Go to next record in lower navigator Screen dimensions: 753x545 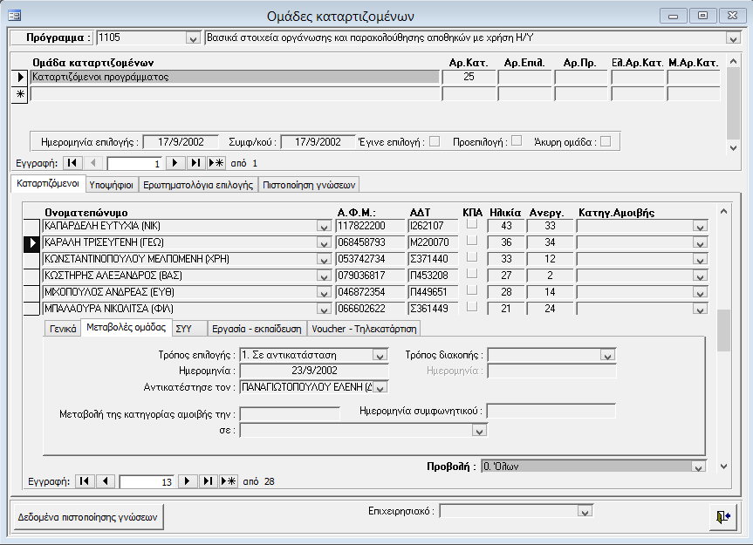click(x=187, y=480)
